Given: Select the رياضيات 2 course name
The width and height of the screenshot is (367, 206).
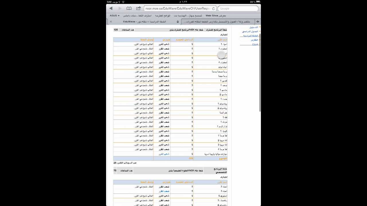Looking at the screenshot, I should click(222, 108).
